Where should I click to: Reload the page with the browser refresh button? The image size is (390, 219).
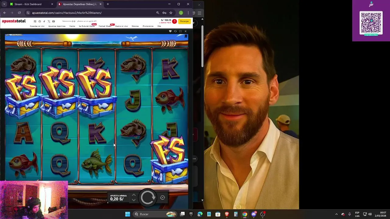[19, 13]
